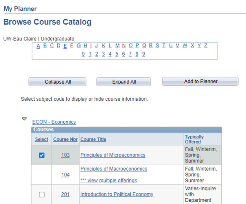The image size is (246, 204).
Task: Open the ECON - Economics subject link
Action: 54,122
